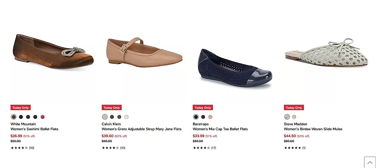Pick the cream swatch for Calvin Klein flats
The image size is (376, 168).
coord(126,117)
